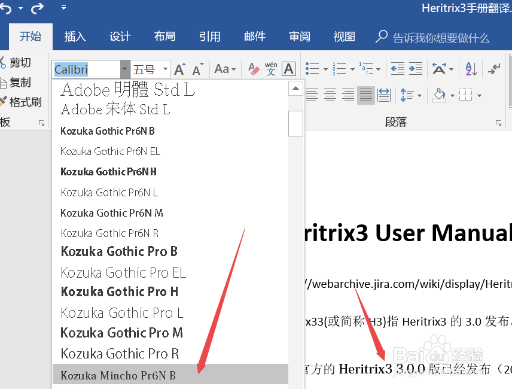
Task: Select Align Right icon
Action: (x=348, y=95)
